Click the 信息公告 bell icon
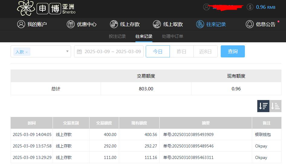The width and height of the screenshot is (286, 165). click(249, 24)
